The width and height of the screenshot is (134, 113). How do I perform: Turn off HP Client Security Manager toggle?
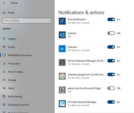pos(111,102)
